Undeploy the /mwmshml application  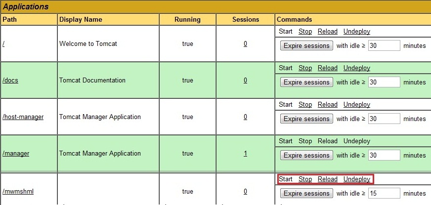(x=356, y=179)
